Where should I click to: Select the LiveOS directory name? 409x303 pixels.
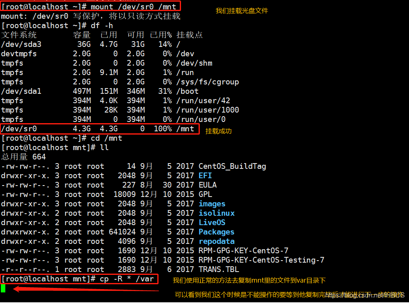click(x=212, y=222)
